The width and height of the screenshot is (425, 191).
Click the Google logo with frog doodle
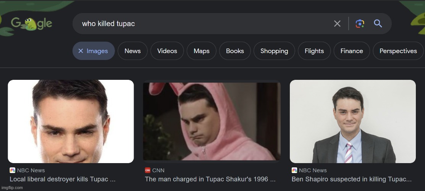pos(31,24)
